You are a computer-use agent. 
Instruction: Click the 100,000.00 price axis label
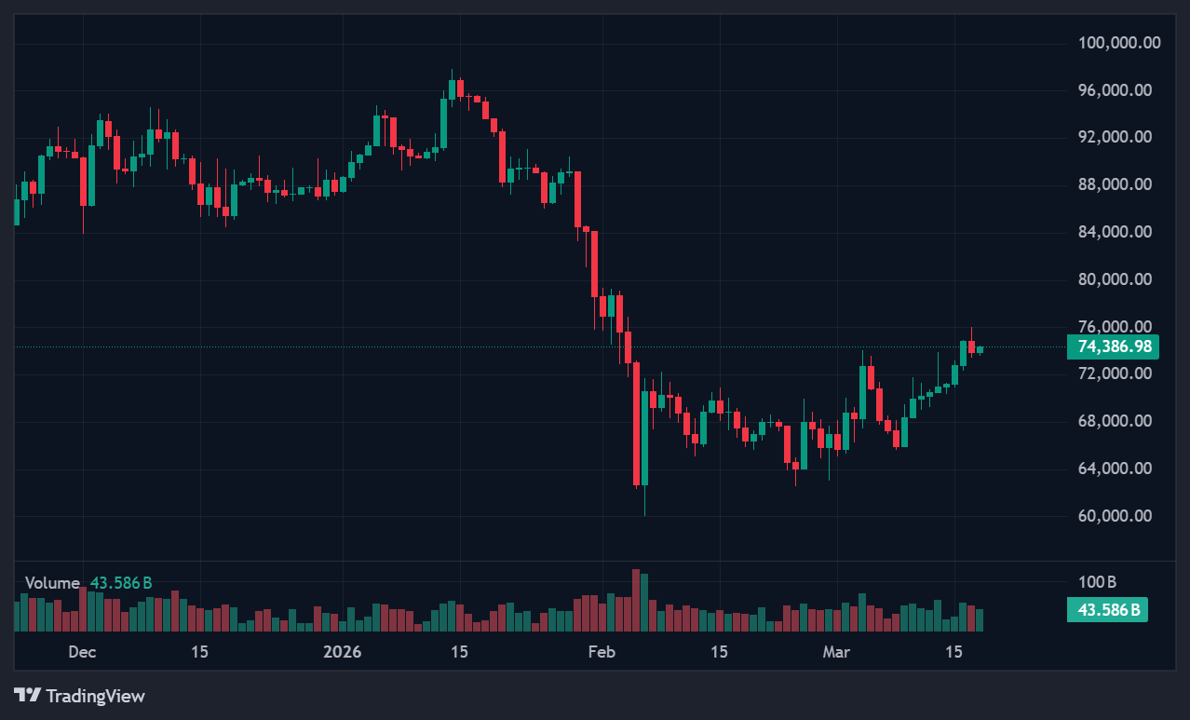click(x=1119, y=43)
